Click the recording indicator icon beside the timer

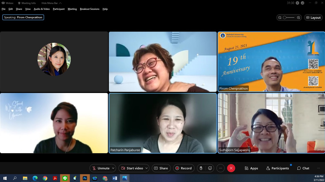click(x=298, y=3)
